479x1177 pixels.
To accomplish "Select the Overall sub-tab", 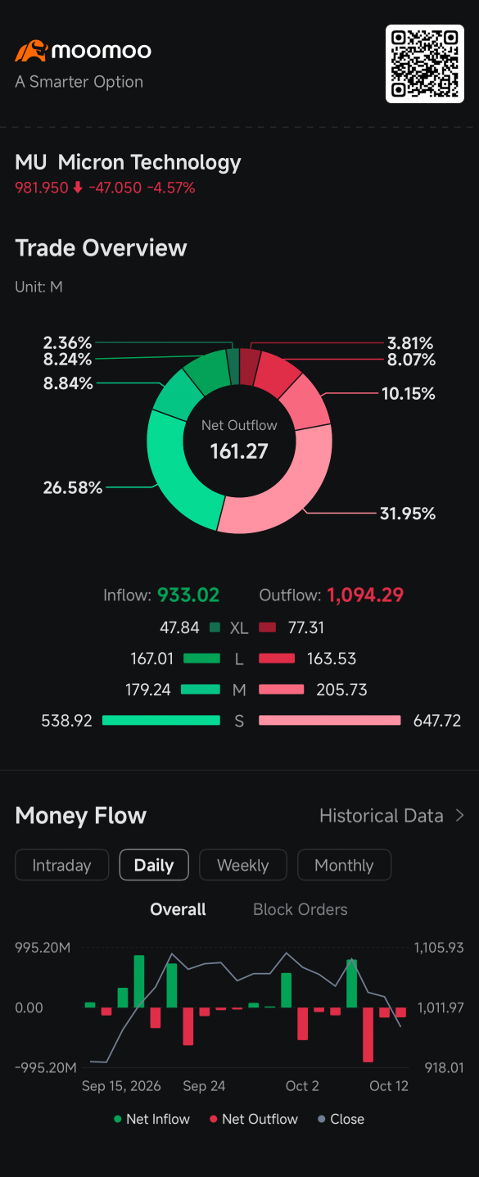I will (178, 909).
